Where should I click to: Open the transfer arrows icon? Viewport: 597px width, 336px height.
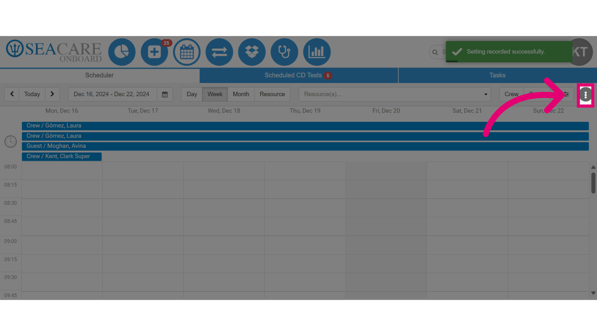coord(219,52)
